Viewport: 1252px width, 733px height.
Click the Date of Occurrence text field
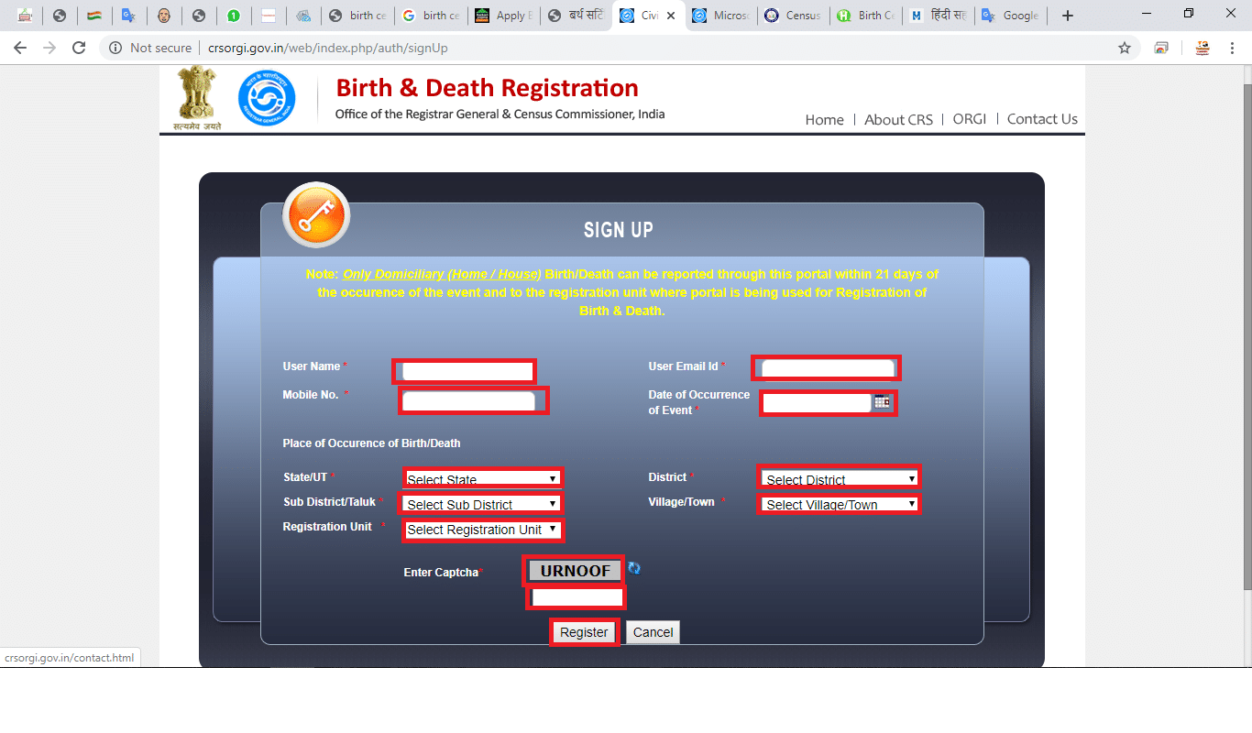(817, 403)
